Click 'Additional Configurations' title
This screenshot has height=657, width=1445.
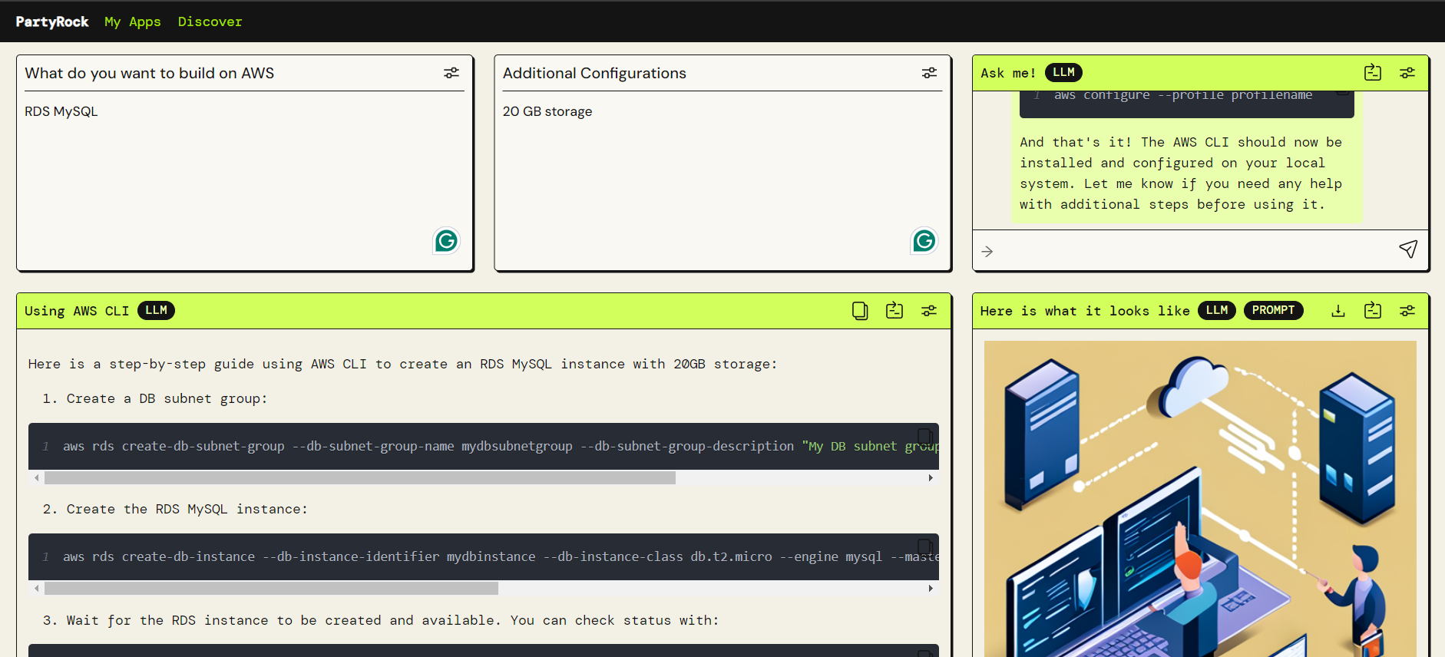click(x=594, y=73)
